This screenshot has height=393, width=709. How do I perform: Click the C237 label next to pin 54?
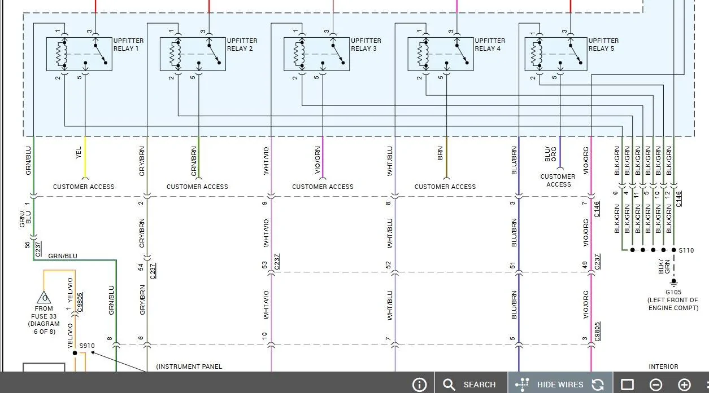point(153,271)
